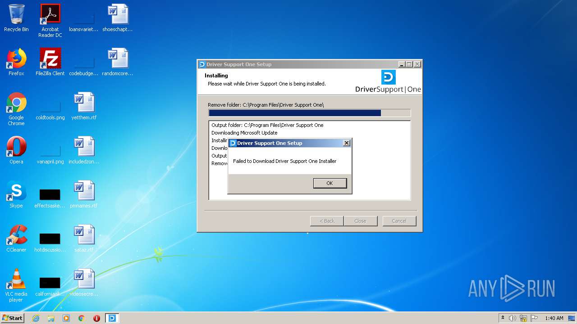Open Google Chrome desktop shortcut

[x=16, y=109]
